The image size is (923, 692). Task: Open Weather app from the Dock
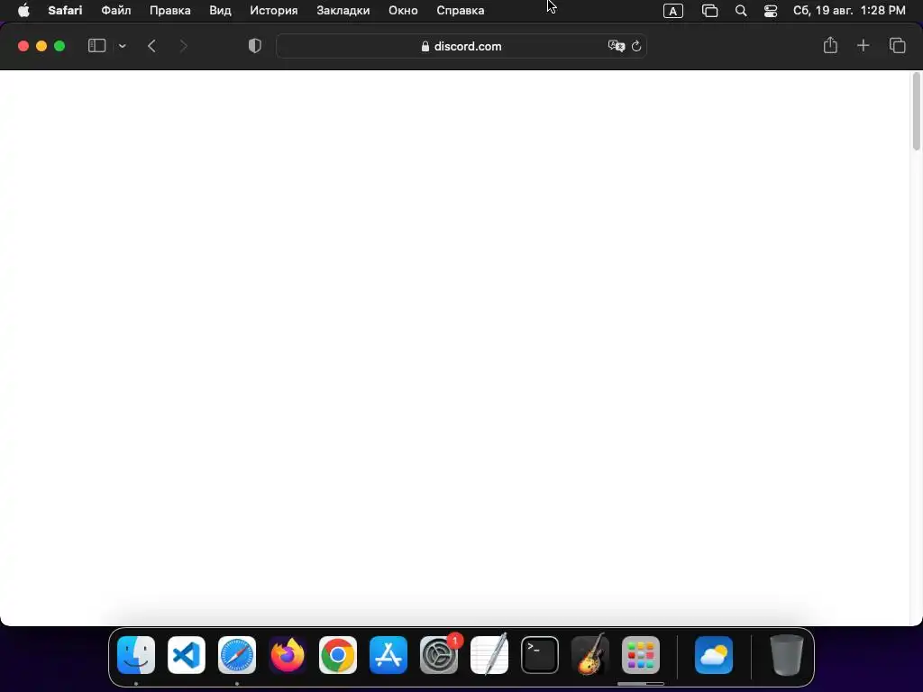[x=714, y=655]
